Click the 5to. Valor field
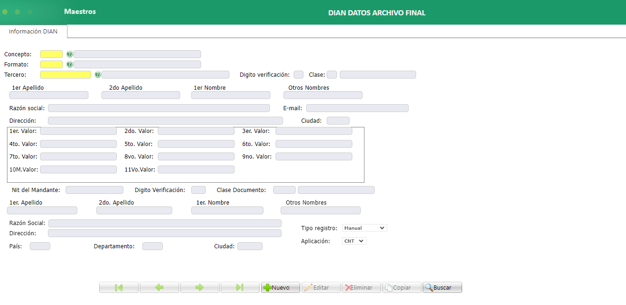 pyautogui.click(x=196, y=144)
